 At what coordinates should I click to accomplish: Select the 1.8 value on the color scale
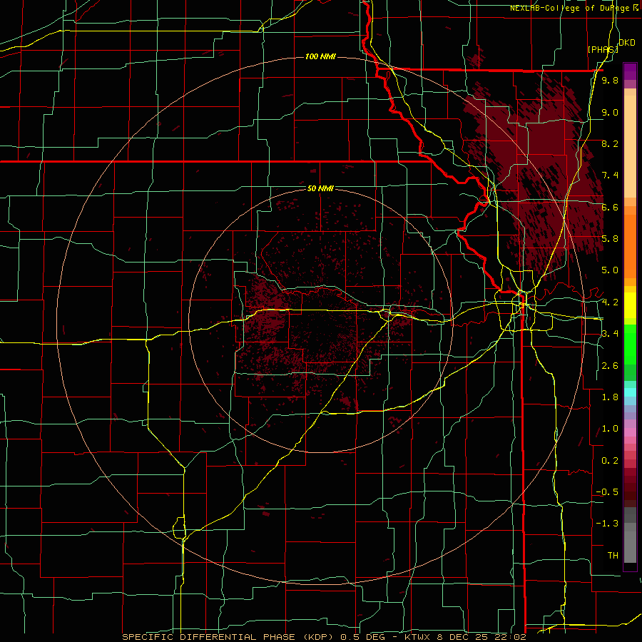click(610, 397)
